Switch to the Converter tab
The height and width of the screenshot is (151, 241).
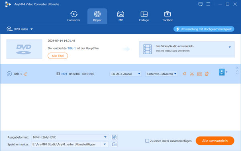[74, 16]
